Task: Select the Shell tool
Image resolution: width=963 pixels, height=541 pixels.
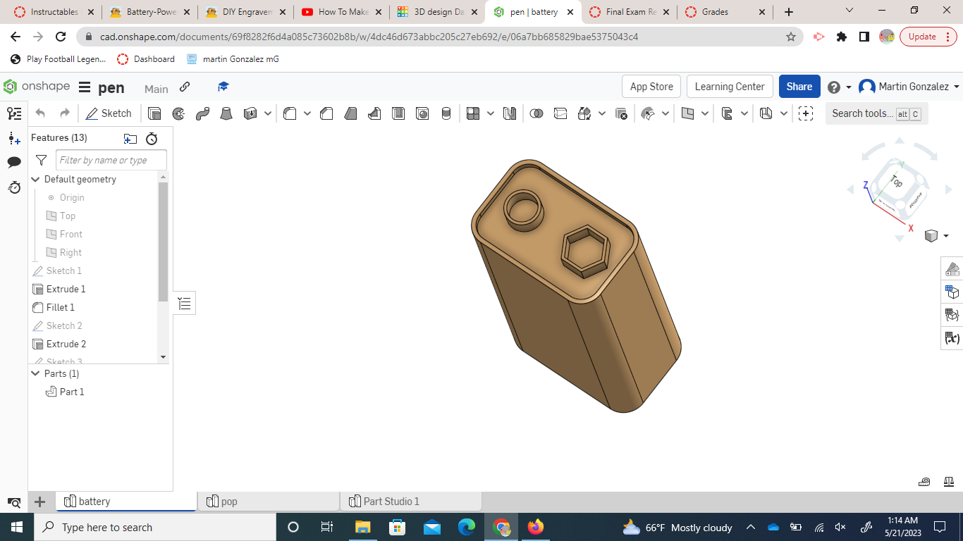Action: tap(397, 113)
